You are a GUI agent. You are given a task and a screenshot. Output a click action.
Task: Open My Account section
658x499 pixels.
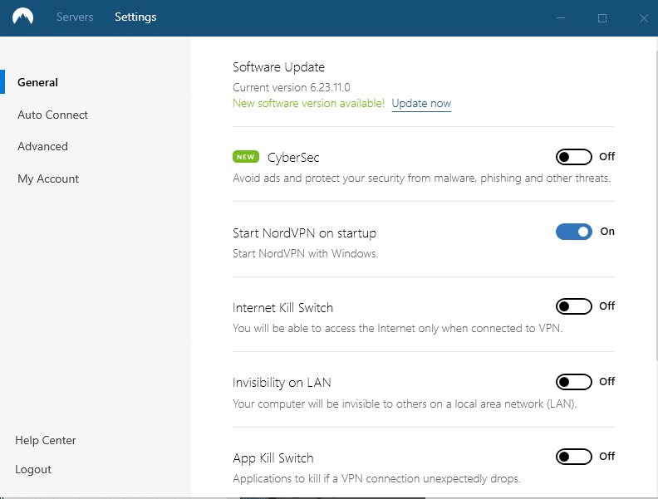click(48, 179)
